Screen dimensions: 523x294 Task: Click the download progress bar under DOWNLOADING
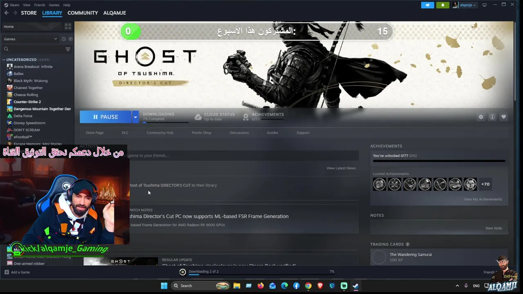tap(165, 122)
